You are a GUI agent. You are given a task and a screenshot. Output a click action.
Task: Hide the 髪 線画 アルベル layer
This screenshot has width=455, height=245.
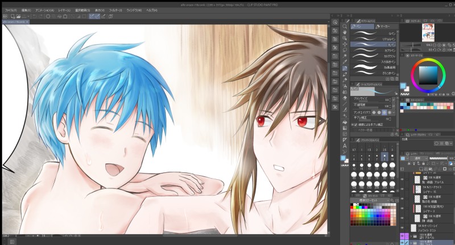coord(402,180)
